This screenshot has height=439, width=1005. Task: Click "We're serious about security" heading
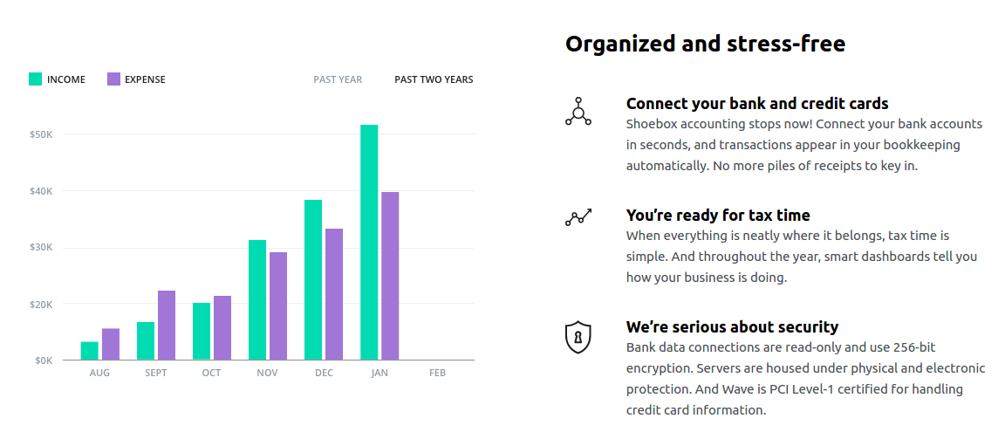point(732,326)
